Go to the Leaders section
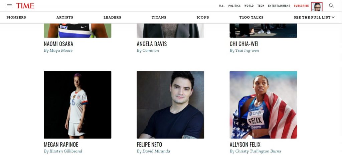This screenshot has width=342, height=161. coord(112,17)
